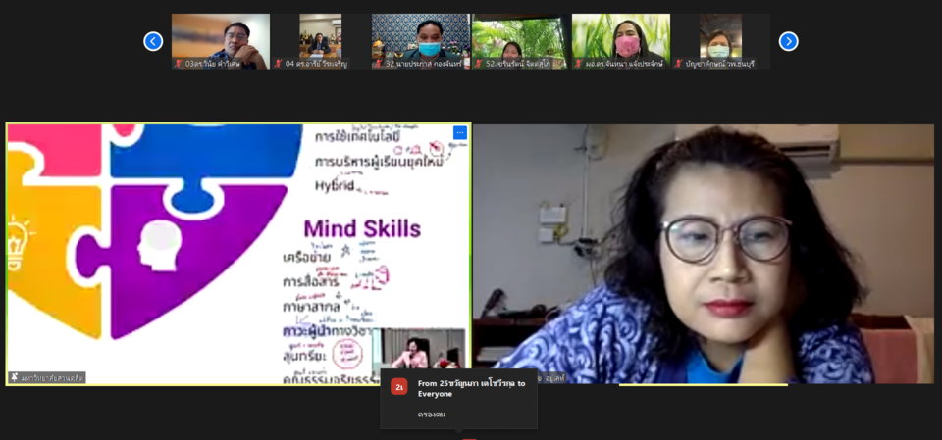Click the Mind Skills heading on slide

[x=362, y=228]
